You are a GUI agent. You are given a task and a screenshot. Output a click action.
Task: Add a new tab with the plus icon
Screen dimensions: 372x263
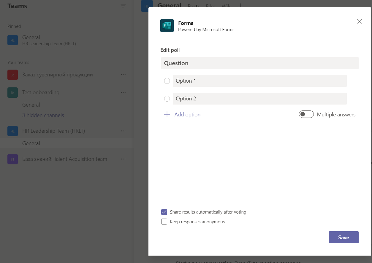click(241, 6)
